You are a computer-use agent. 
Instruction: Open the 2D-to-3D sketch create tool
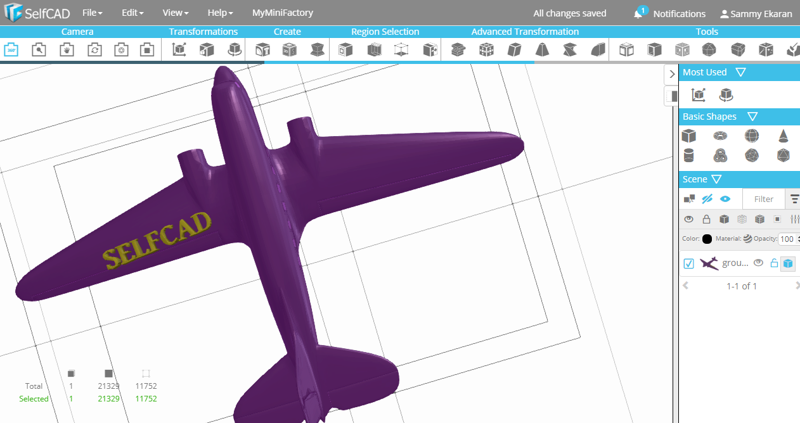pos(290,49)
